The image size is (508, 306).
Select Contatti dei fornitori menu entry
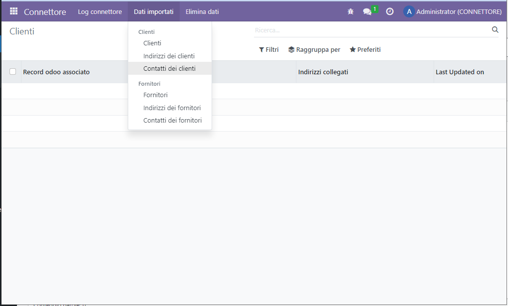pyautogui.click(x=172, y=121)
